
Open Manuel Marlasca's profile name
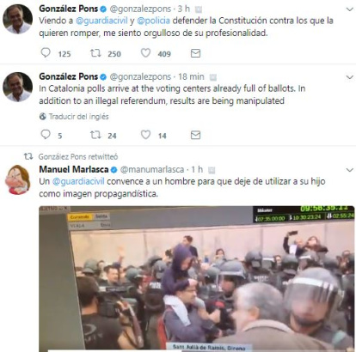pos(74,169)
